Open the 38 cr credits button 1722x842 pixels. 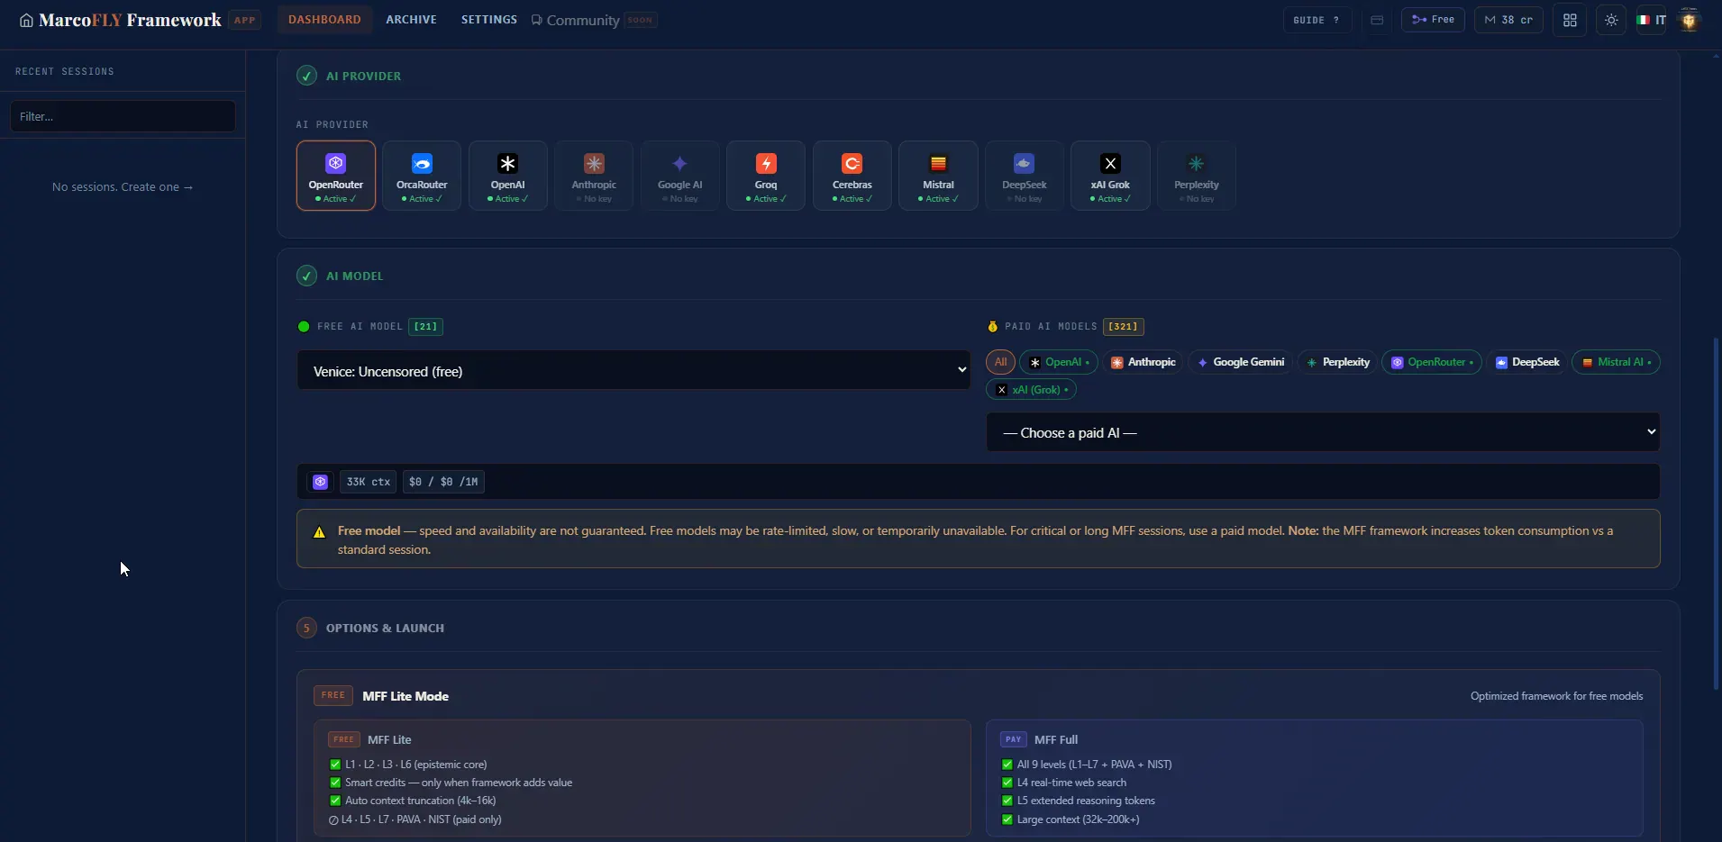(x=1508, y=20)
